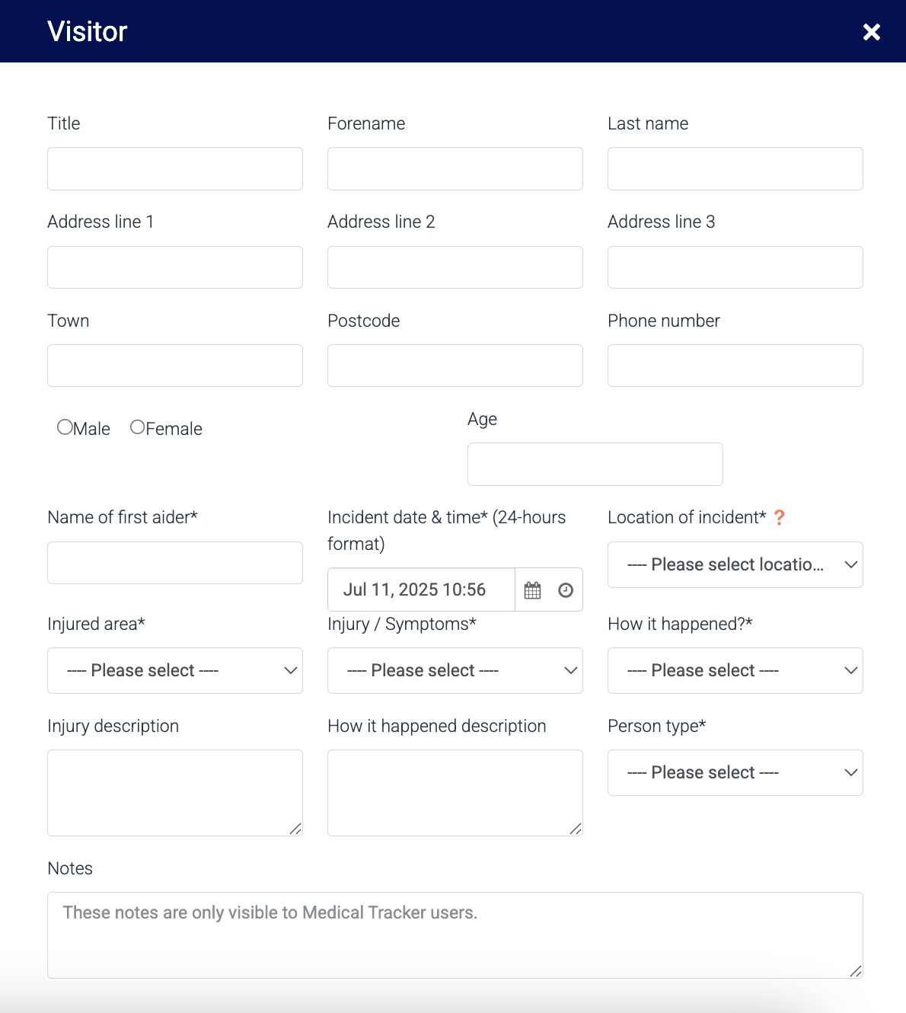Click the Phone number field
Image resolution: width=906 pixels, height=1013 pixels.
coord(735,366)
